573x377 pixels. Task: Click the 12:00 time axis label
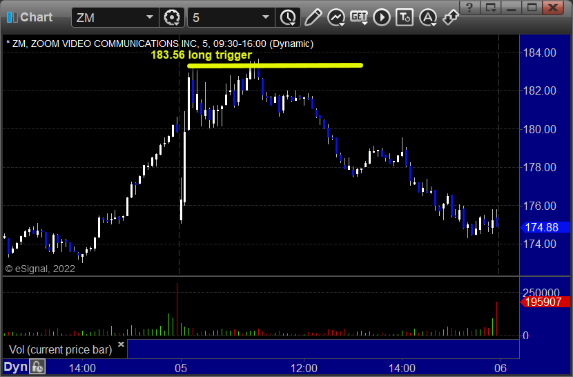304,368
